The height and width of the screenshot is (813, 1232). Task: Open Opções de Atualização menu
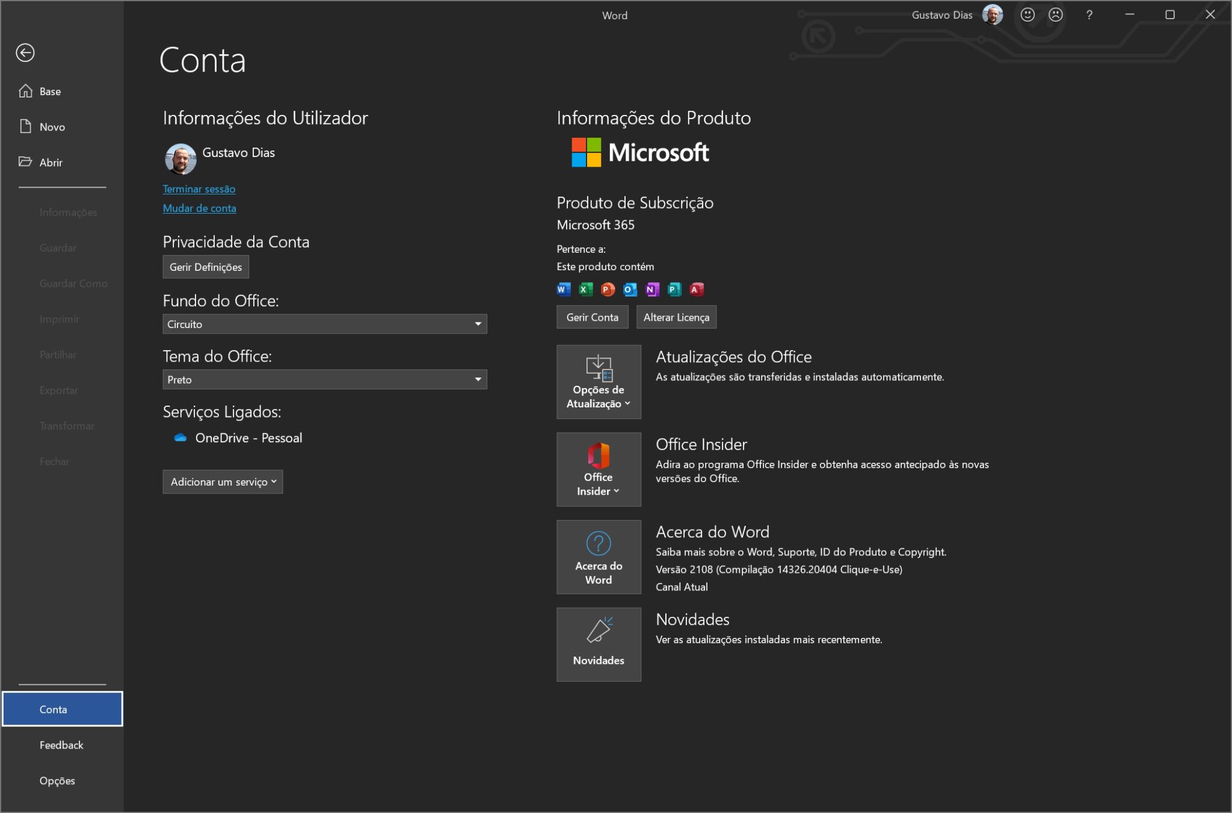599,382
